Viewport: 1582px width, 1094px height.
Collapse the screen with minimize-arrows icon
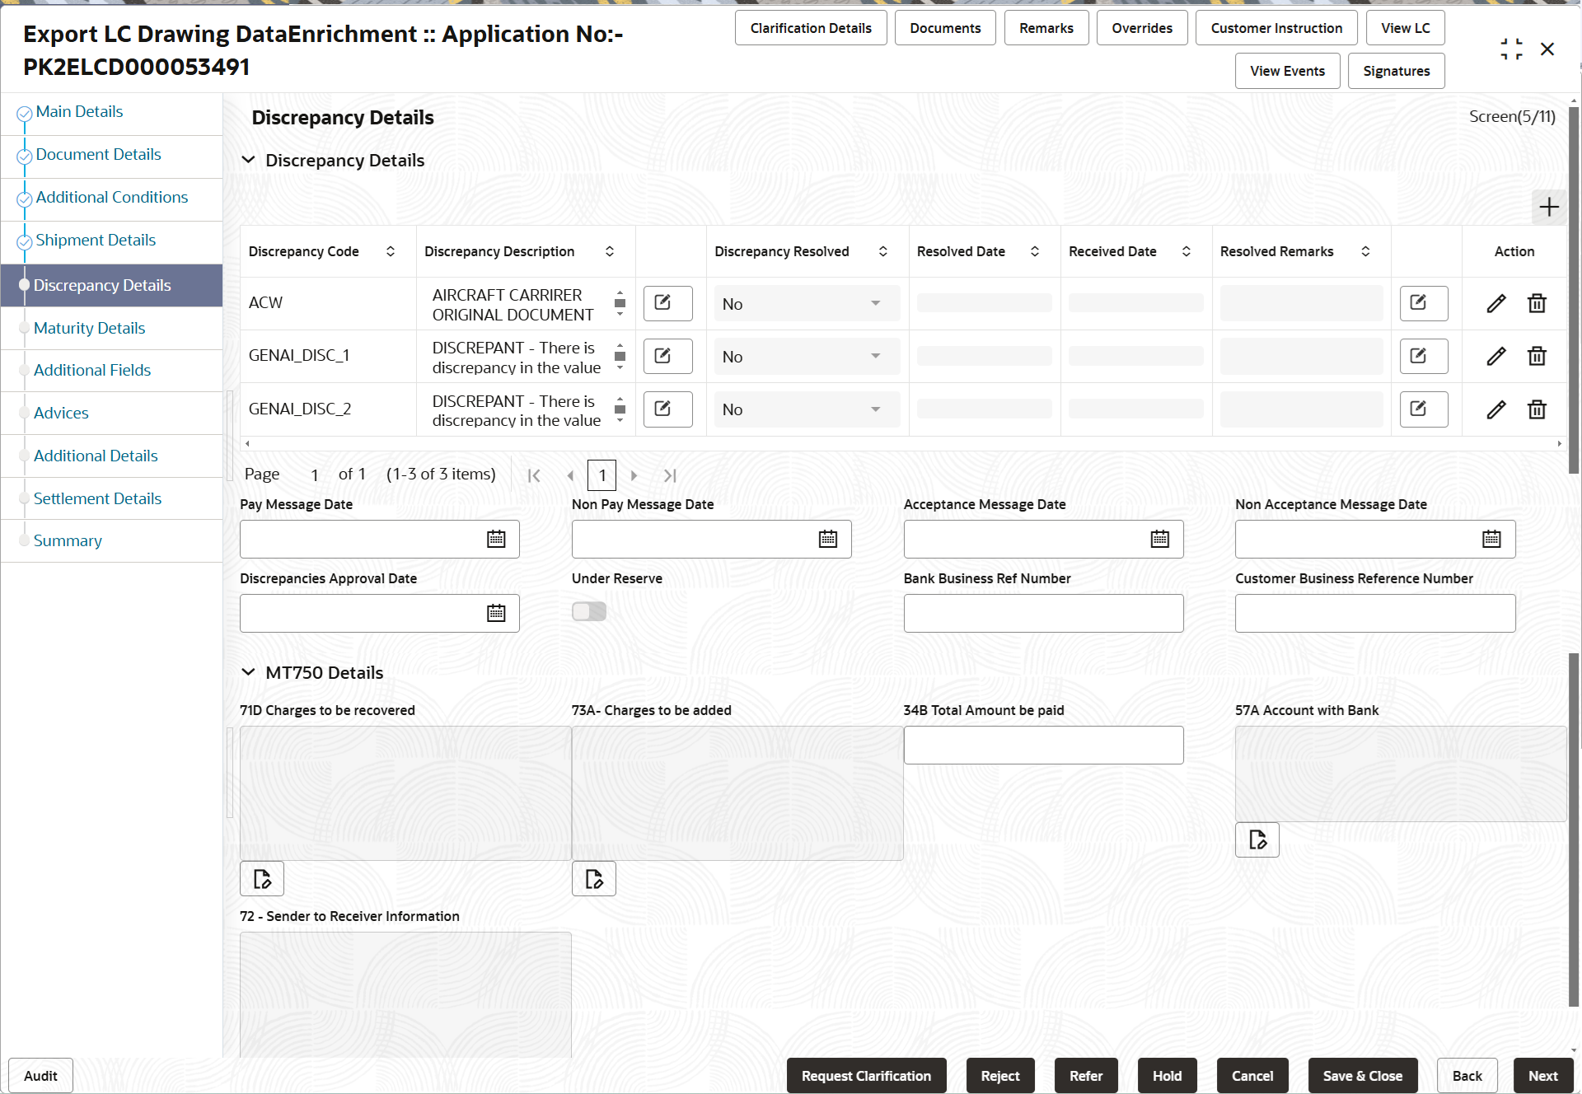point(1511,49)
